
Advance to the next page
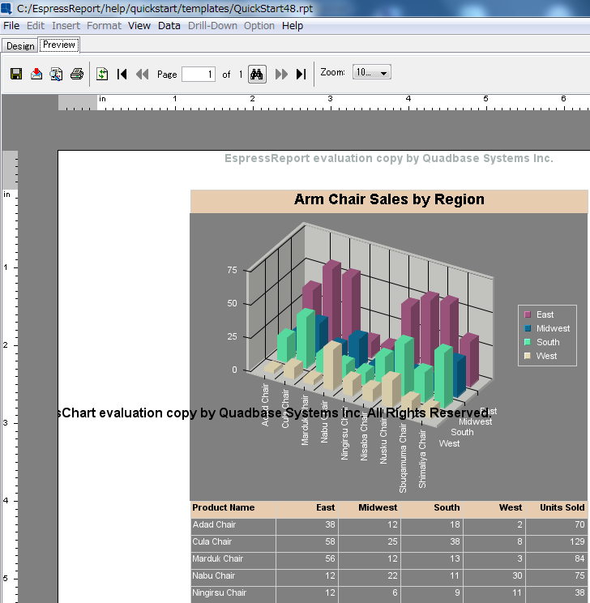click(281, 74)
